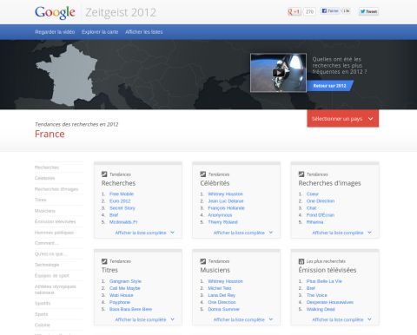Select Athlètes olympiques nationaux in the sidebar

(x=55, y=289)
